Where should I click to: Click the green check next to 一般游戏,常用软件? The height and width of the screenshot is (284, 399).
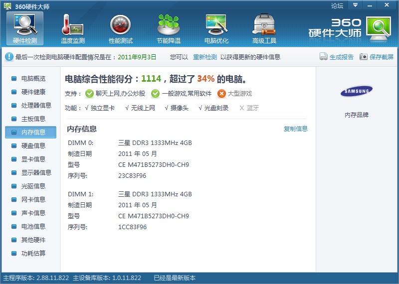pos(155,94)
